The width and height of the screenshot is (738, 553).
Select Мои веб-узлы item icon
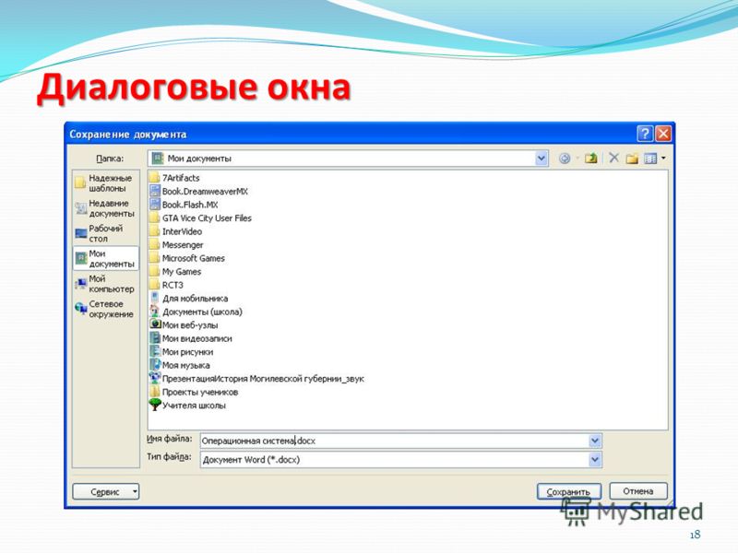(x=154, y=325)
